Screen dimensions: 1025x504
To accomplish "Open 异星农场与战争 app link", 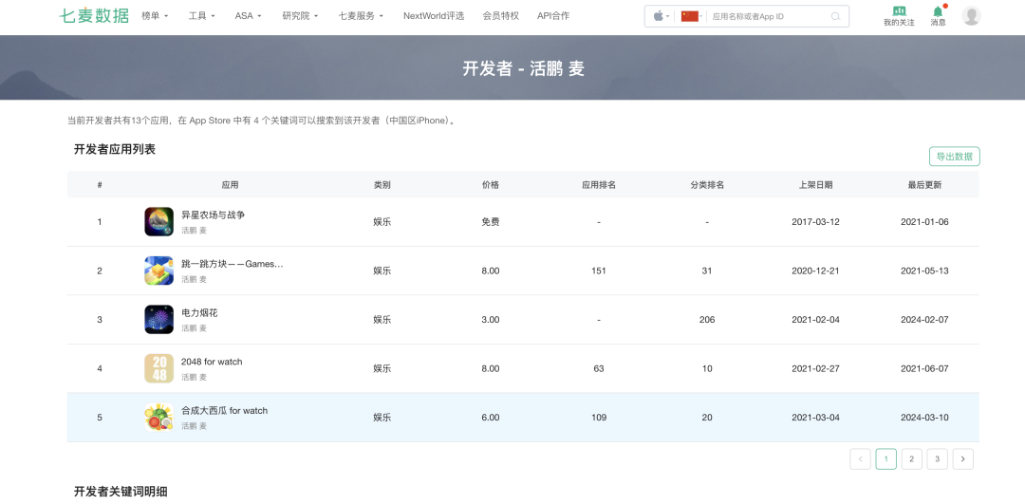I will coord(214,215).
